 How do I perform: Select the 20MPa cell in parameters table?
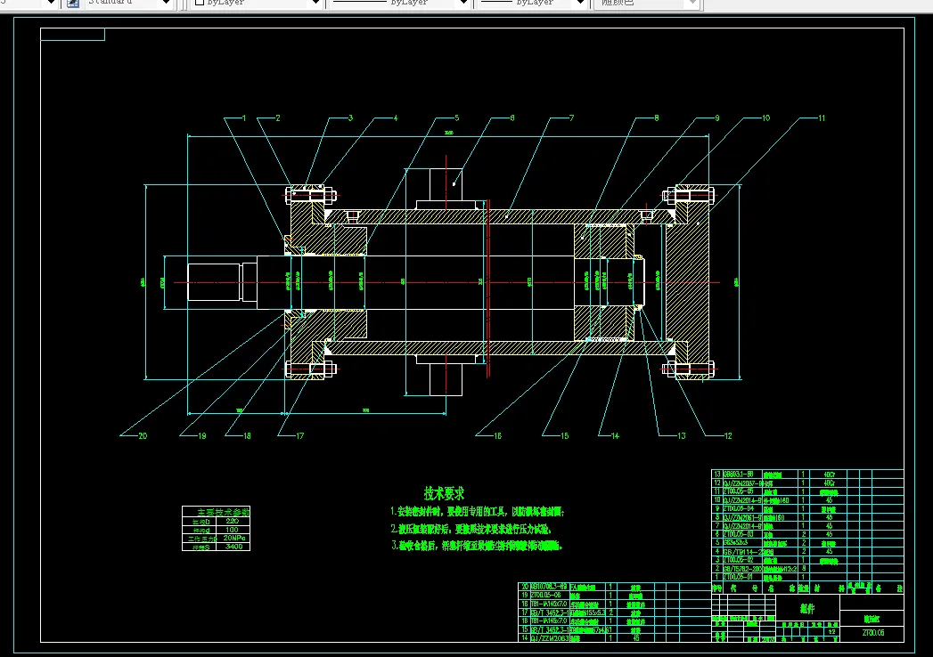coord(234,538)
